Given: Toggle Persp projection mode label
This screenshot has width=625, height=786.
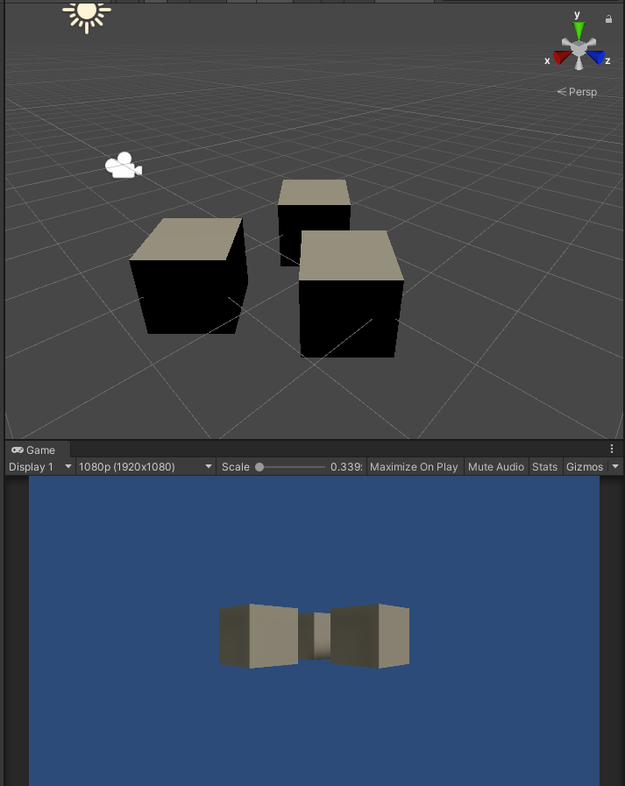Looking at the screenshot, I should click(x=577, y=92).
